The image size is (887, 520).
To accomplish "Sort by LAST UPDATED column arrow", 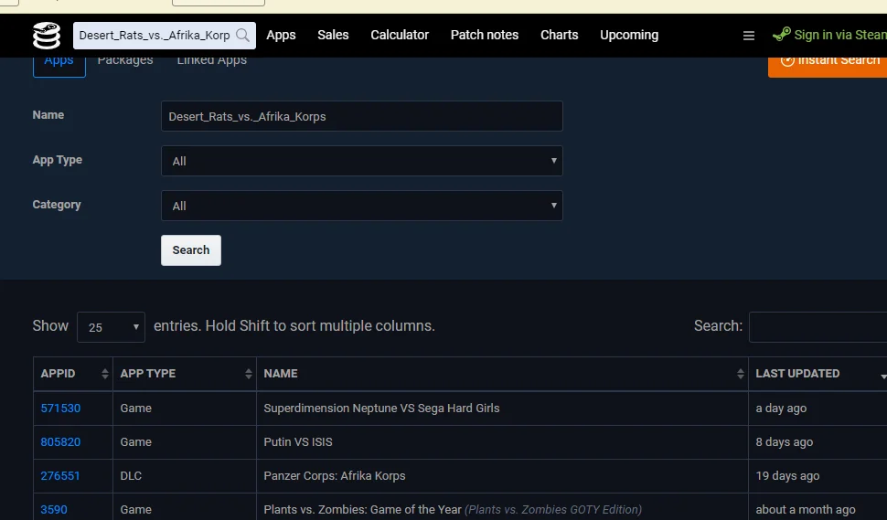I will coord(883,376).
